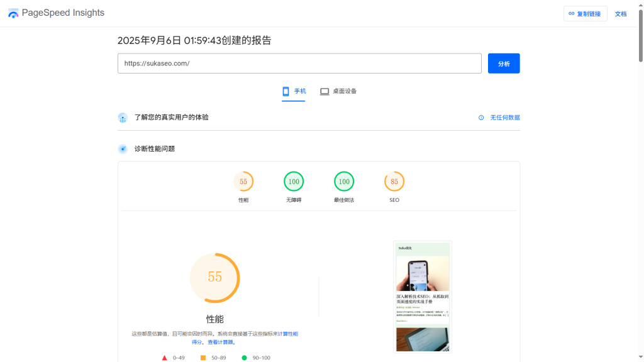
Task: Click the 诊断性能问题 section icon
Action: [x=123, y=149]
